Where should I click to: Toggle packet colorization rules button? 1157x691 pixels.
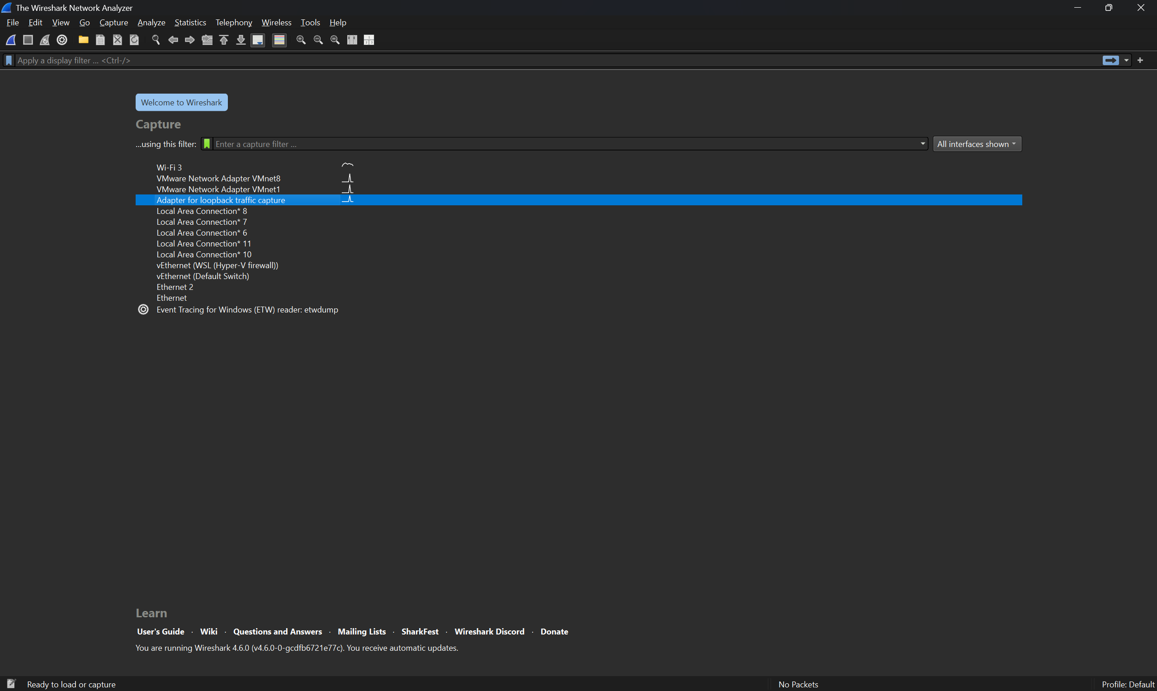coord(279,40)
